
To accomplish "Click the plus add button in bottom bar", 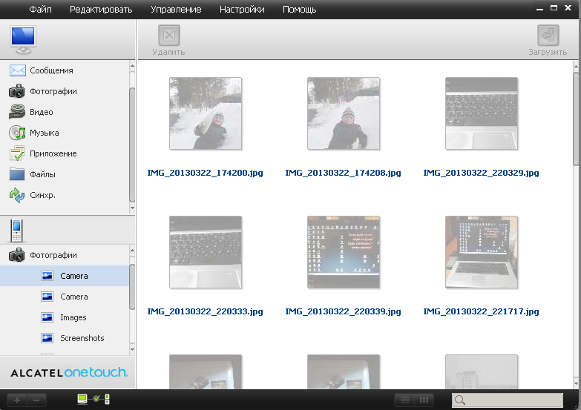I will (16, 400).
